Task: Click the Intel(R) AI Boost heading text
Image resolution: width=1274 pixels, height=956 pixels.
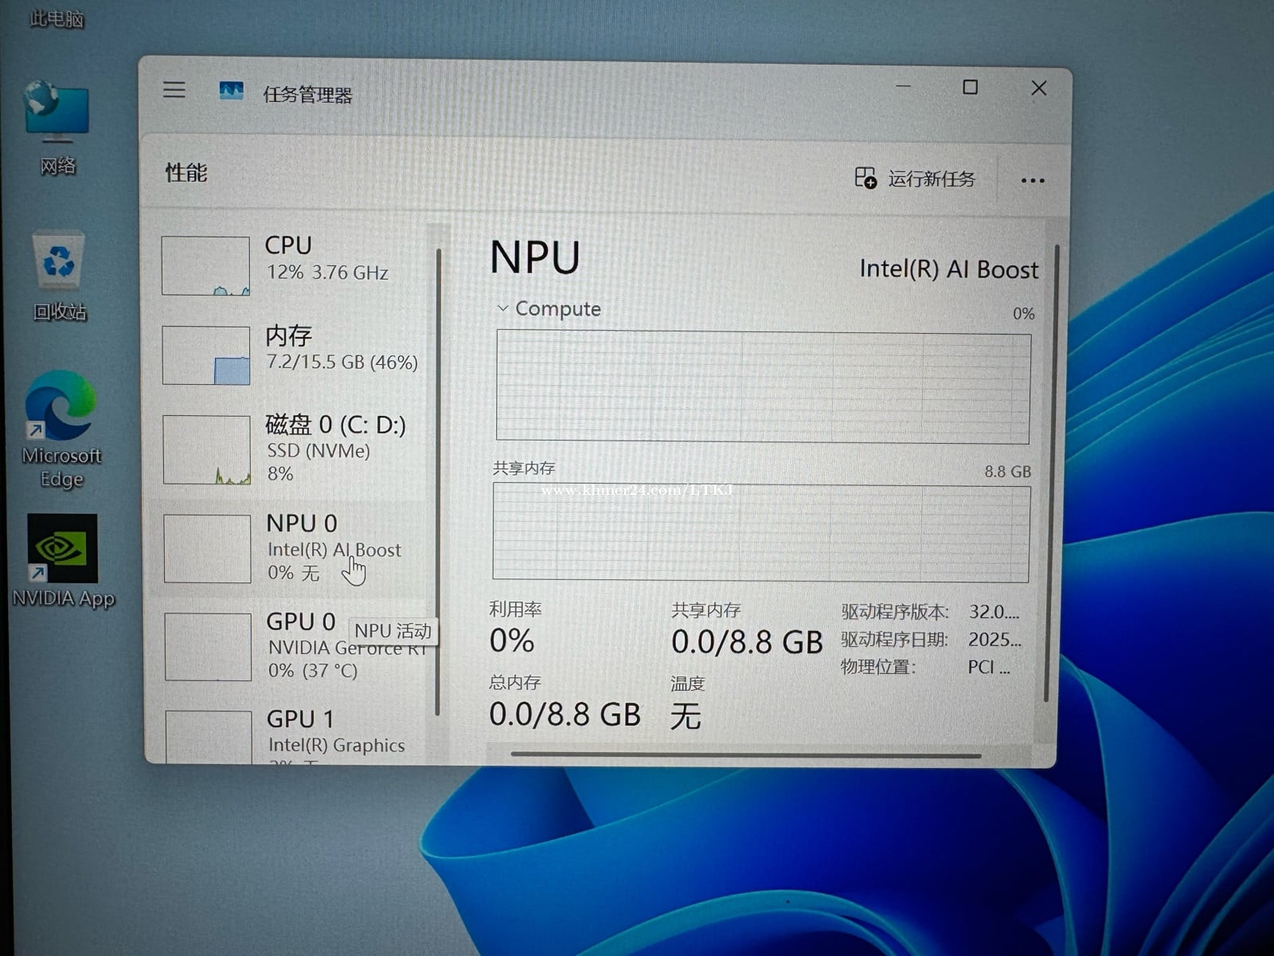Action: click(x=948, y=269)
